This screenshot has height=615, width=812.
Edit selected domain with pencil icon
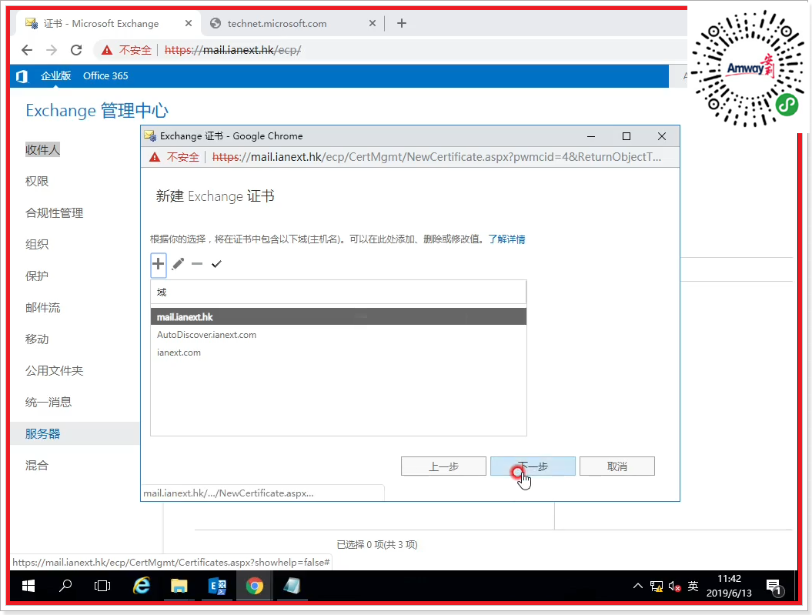click(x=178, y=264)
